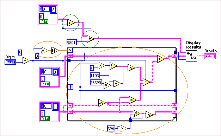
Task: Click the top right output tunnel to Display Results
Action: coord(176,52)
